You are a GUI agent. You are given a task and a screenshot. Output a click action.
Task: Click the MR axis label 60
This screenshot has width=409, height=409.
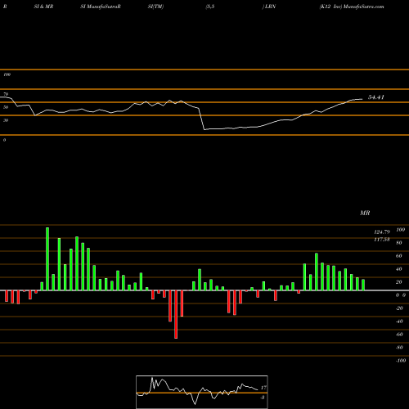point(398,256)
